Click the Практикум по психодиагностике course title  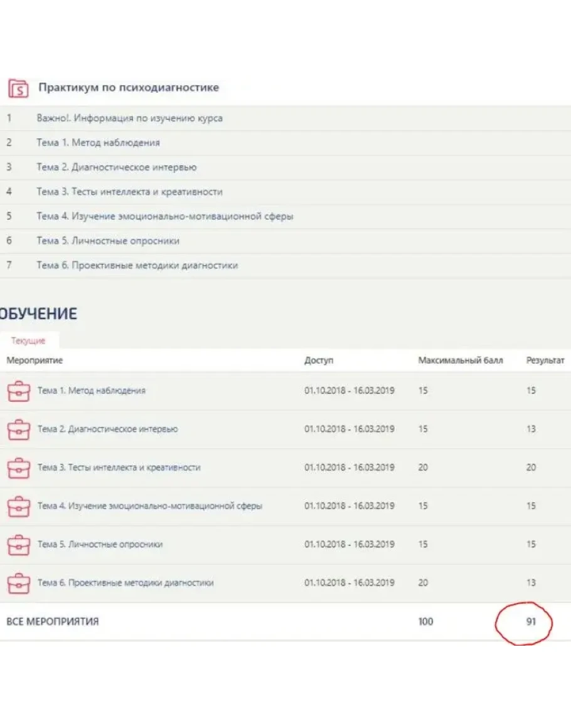[129, 88]
